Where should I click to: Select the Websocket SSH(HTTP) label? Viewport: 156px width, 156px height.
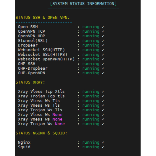pos(41,50)
